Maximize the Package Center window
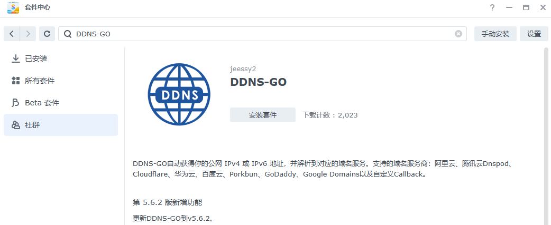 (x=526, y=7)
